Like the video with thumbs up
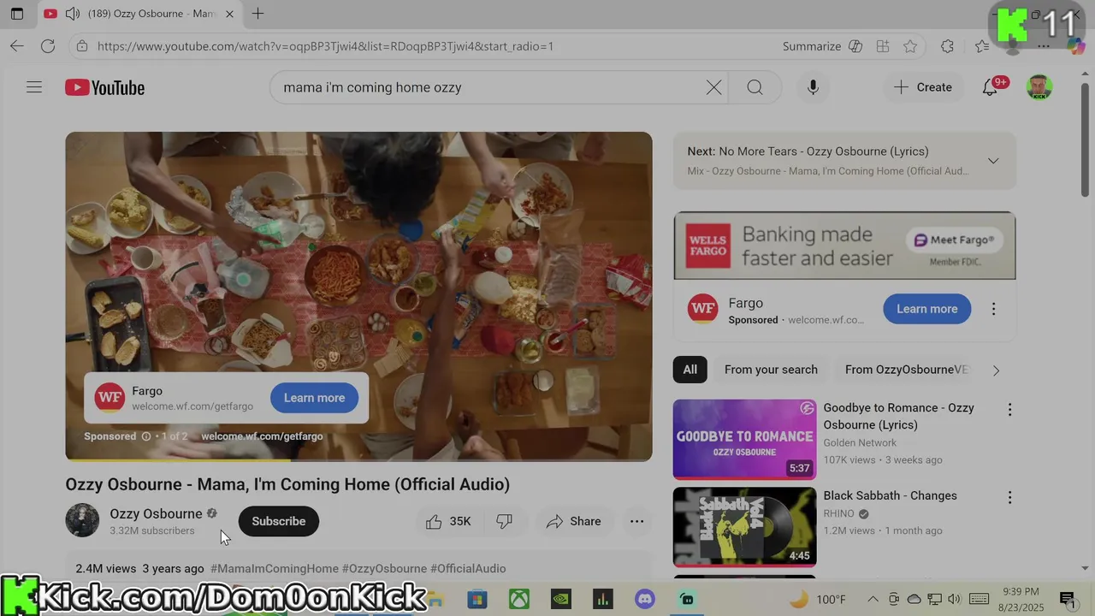The height and width of the screenshot is (616, 1095). point(449,521)
